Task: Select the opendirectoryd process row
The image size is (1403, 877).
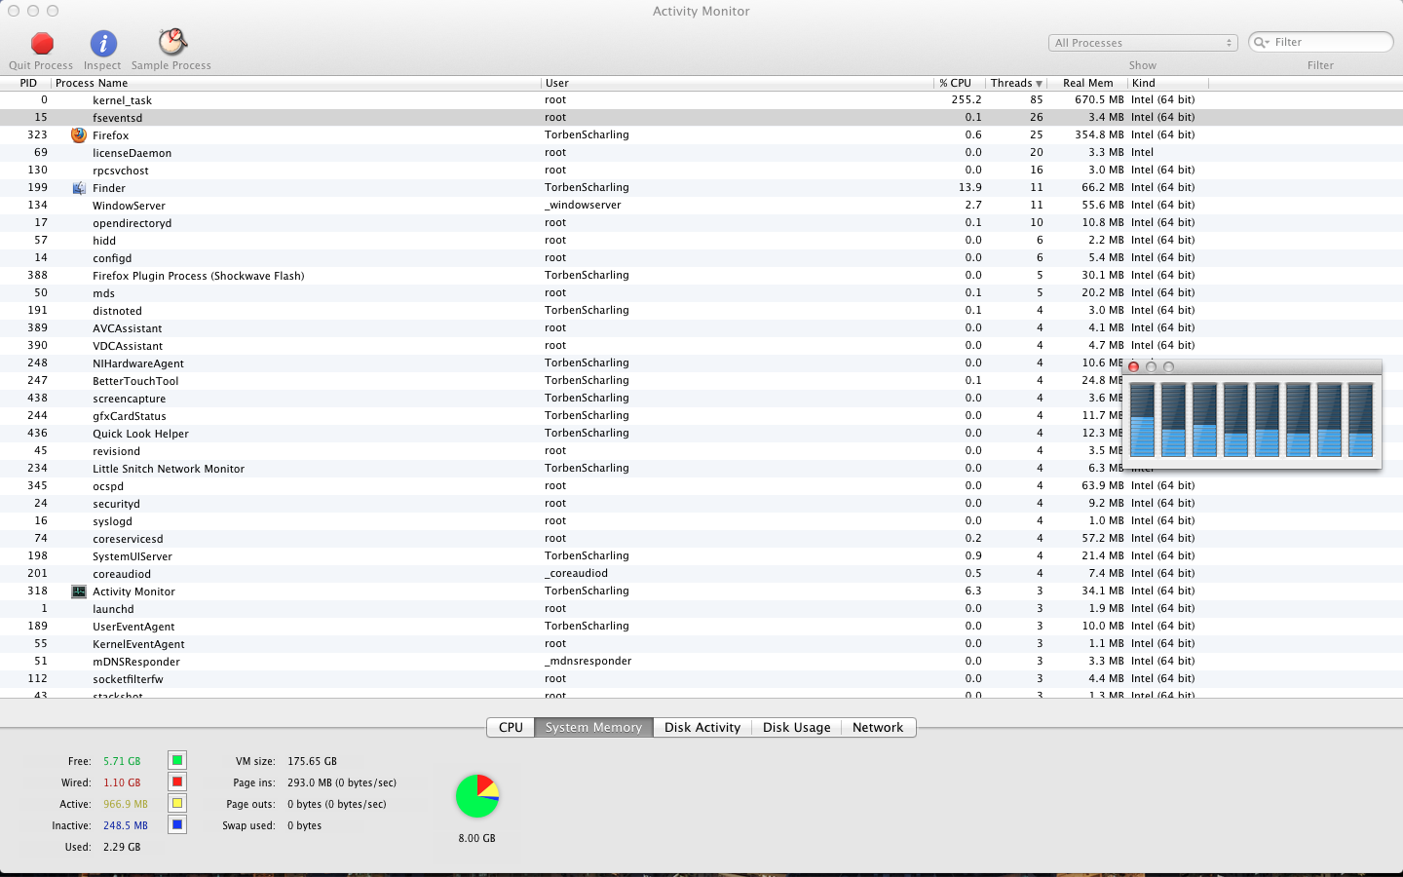Action: [x=701, y=222]
